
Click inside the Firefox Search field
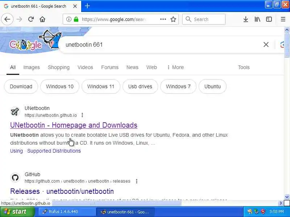[204, 19]
